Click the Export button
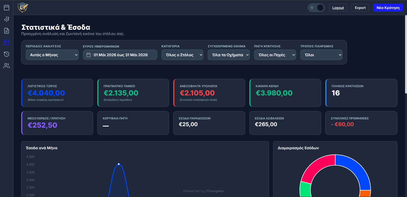The width and height of the screenshot is (407, 197). click(x=360, y=8)
